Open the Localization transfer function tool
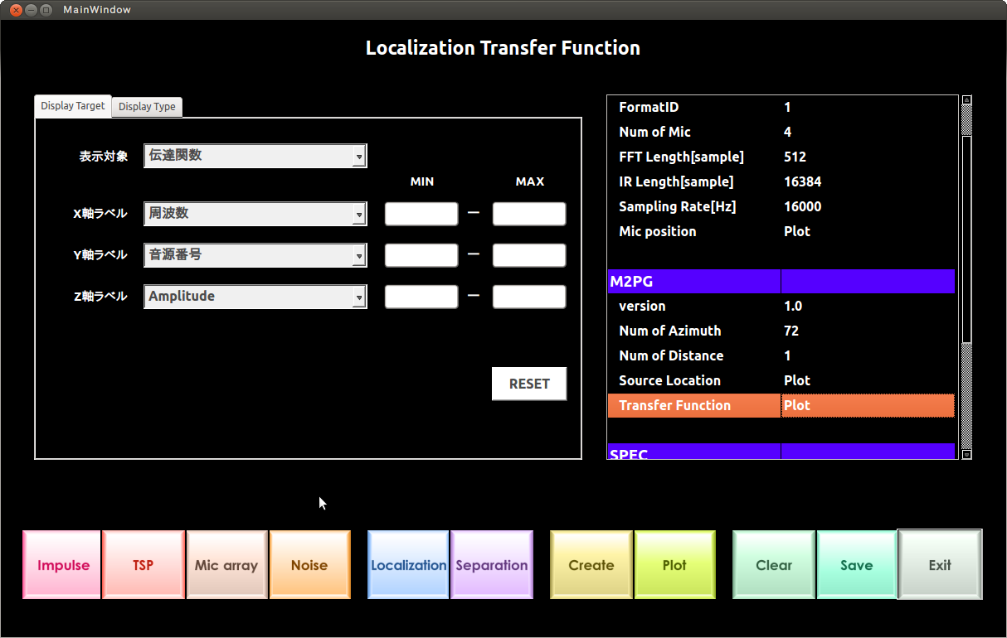 [x=408, y=564]
